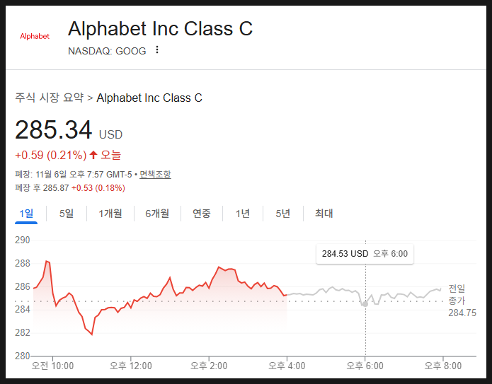The image size is (492, 384).
Task: Click the Alphabet Inc Class C breadcrumb text
Action: [149, 98]
